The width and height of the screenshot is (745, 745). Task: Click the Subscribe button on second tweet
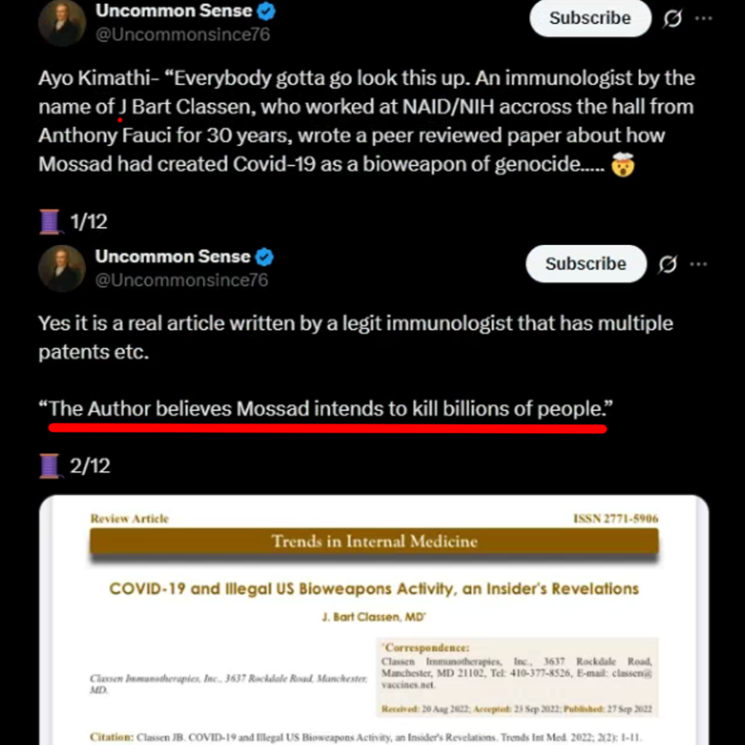click(x=586, y=264)
